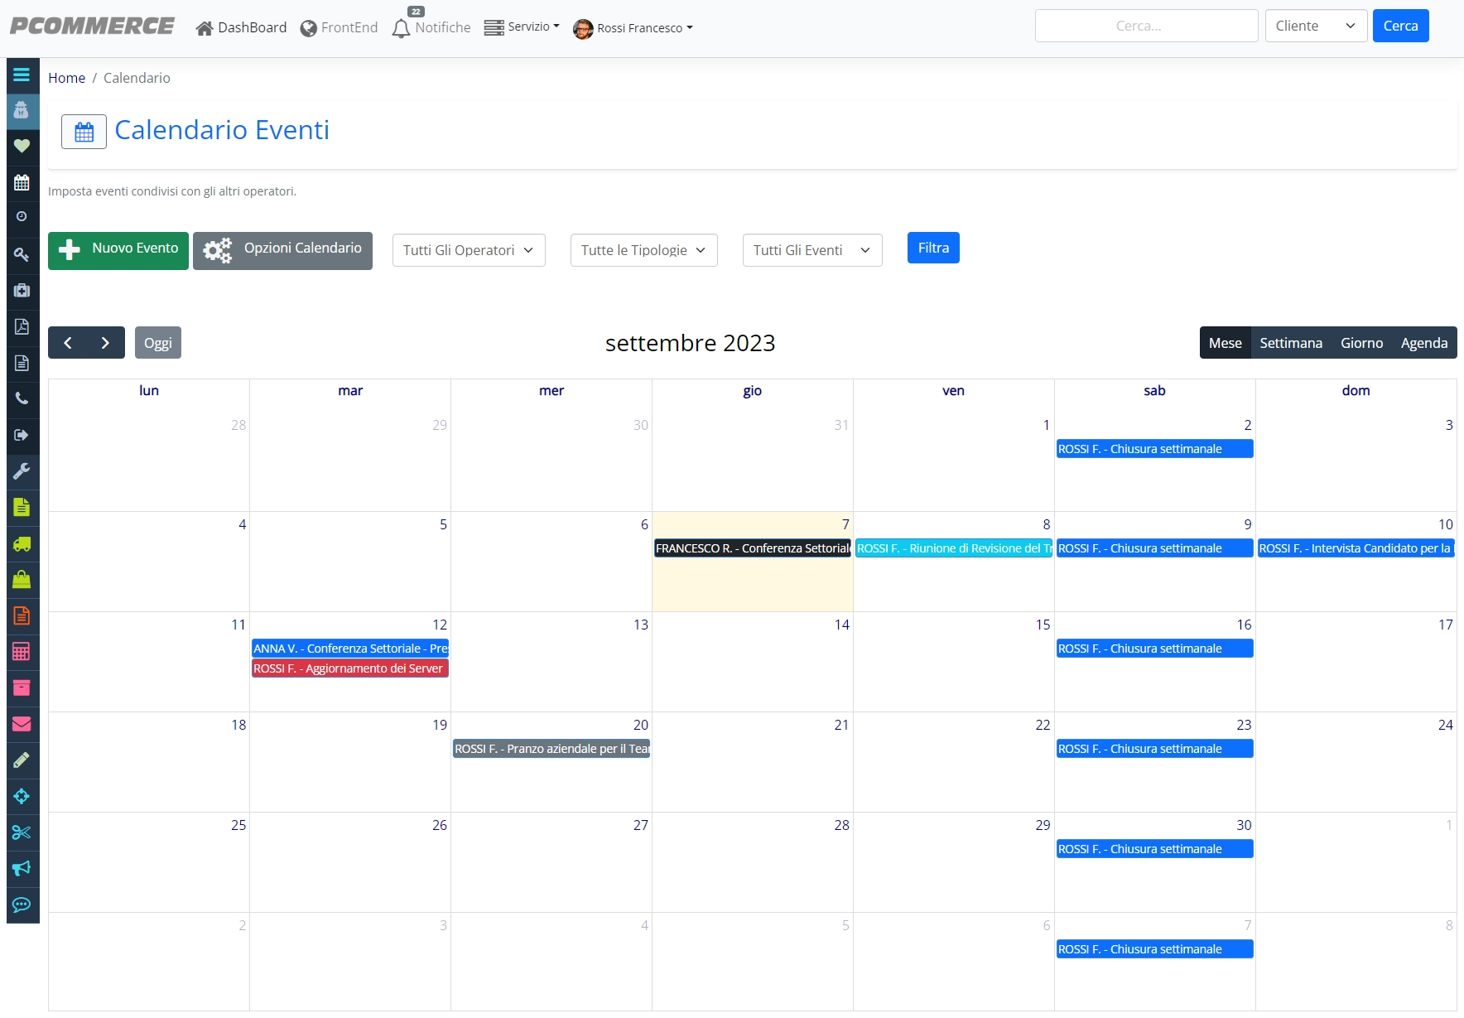Screen dimensions: 1464x1018
Task: Click the wrench tools sidebar icon
Action: [22, 471]
